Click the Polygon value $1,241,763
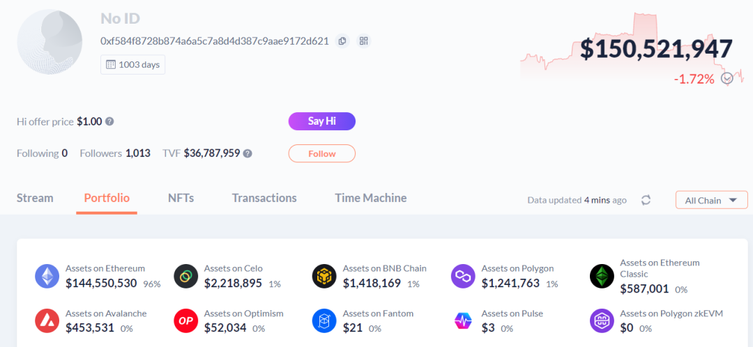This screenshot has width=753, height=347. 510,283
